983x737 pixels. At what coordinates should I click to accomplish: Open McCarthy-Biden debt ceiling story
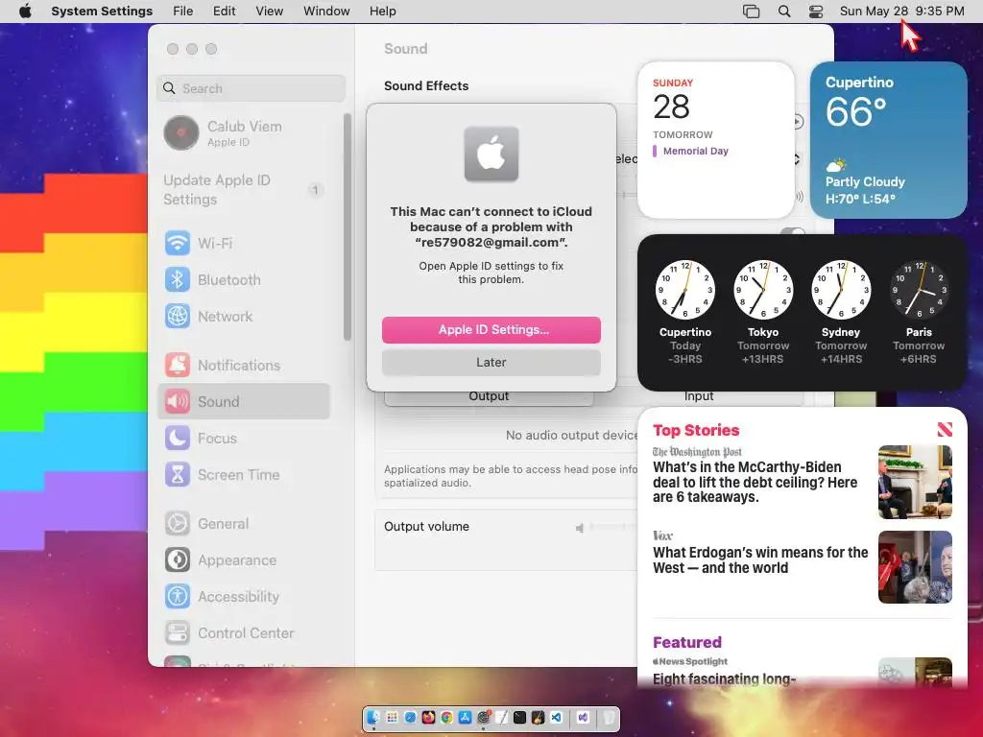(x=755, y=482)
